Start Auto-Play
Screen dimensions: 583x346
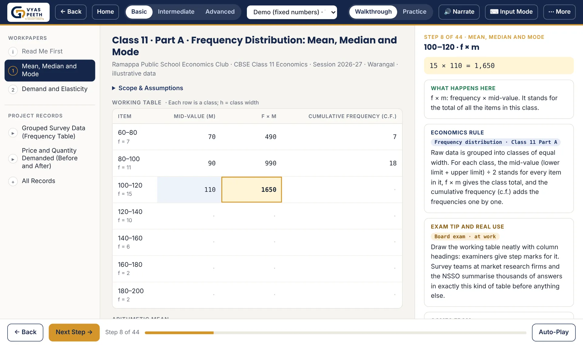554,332
